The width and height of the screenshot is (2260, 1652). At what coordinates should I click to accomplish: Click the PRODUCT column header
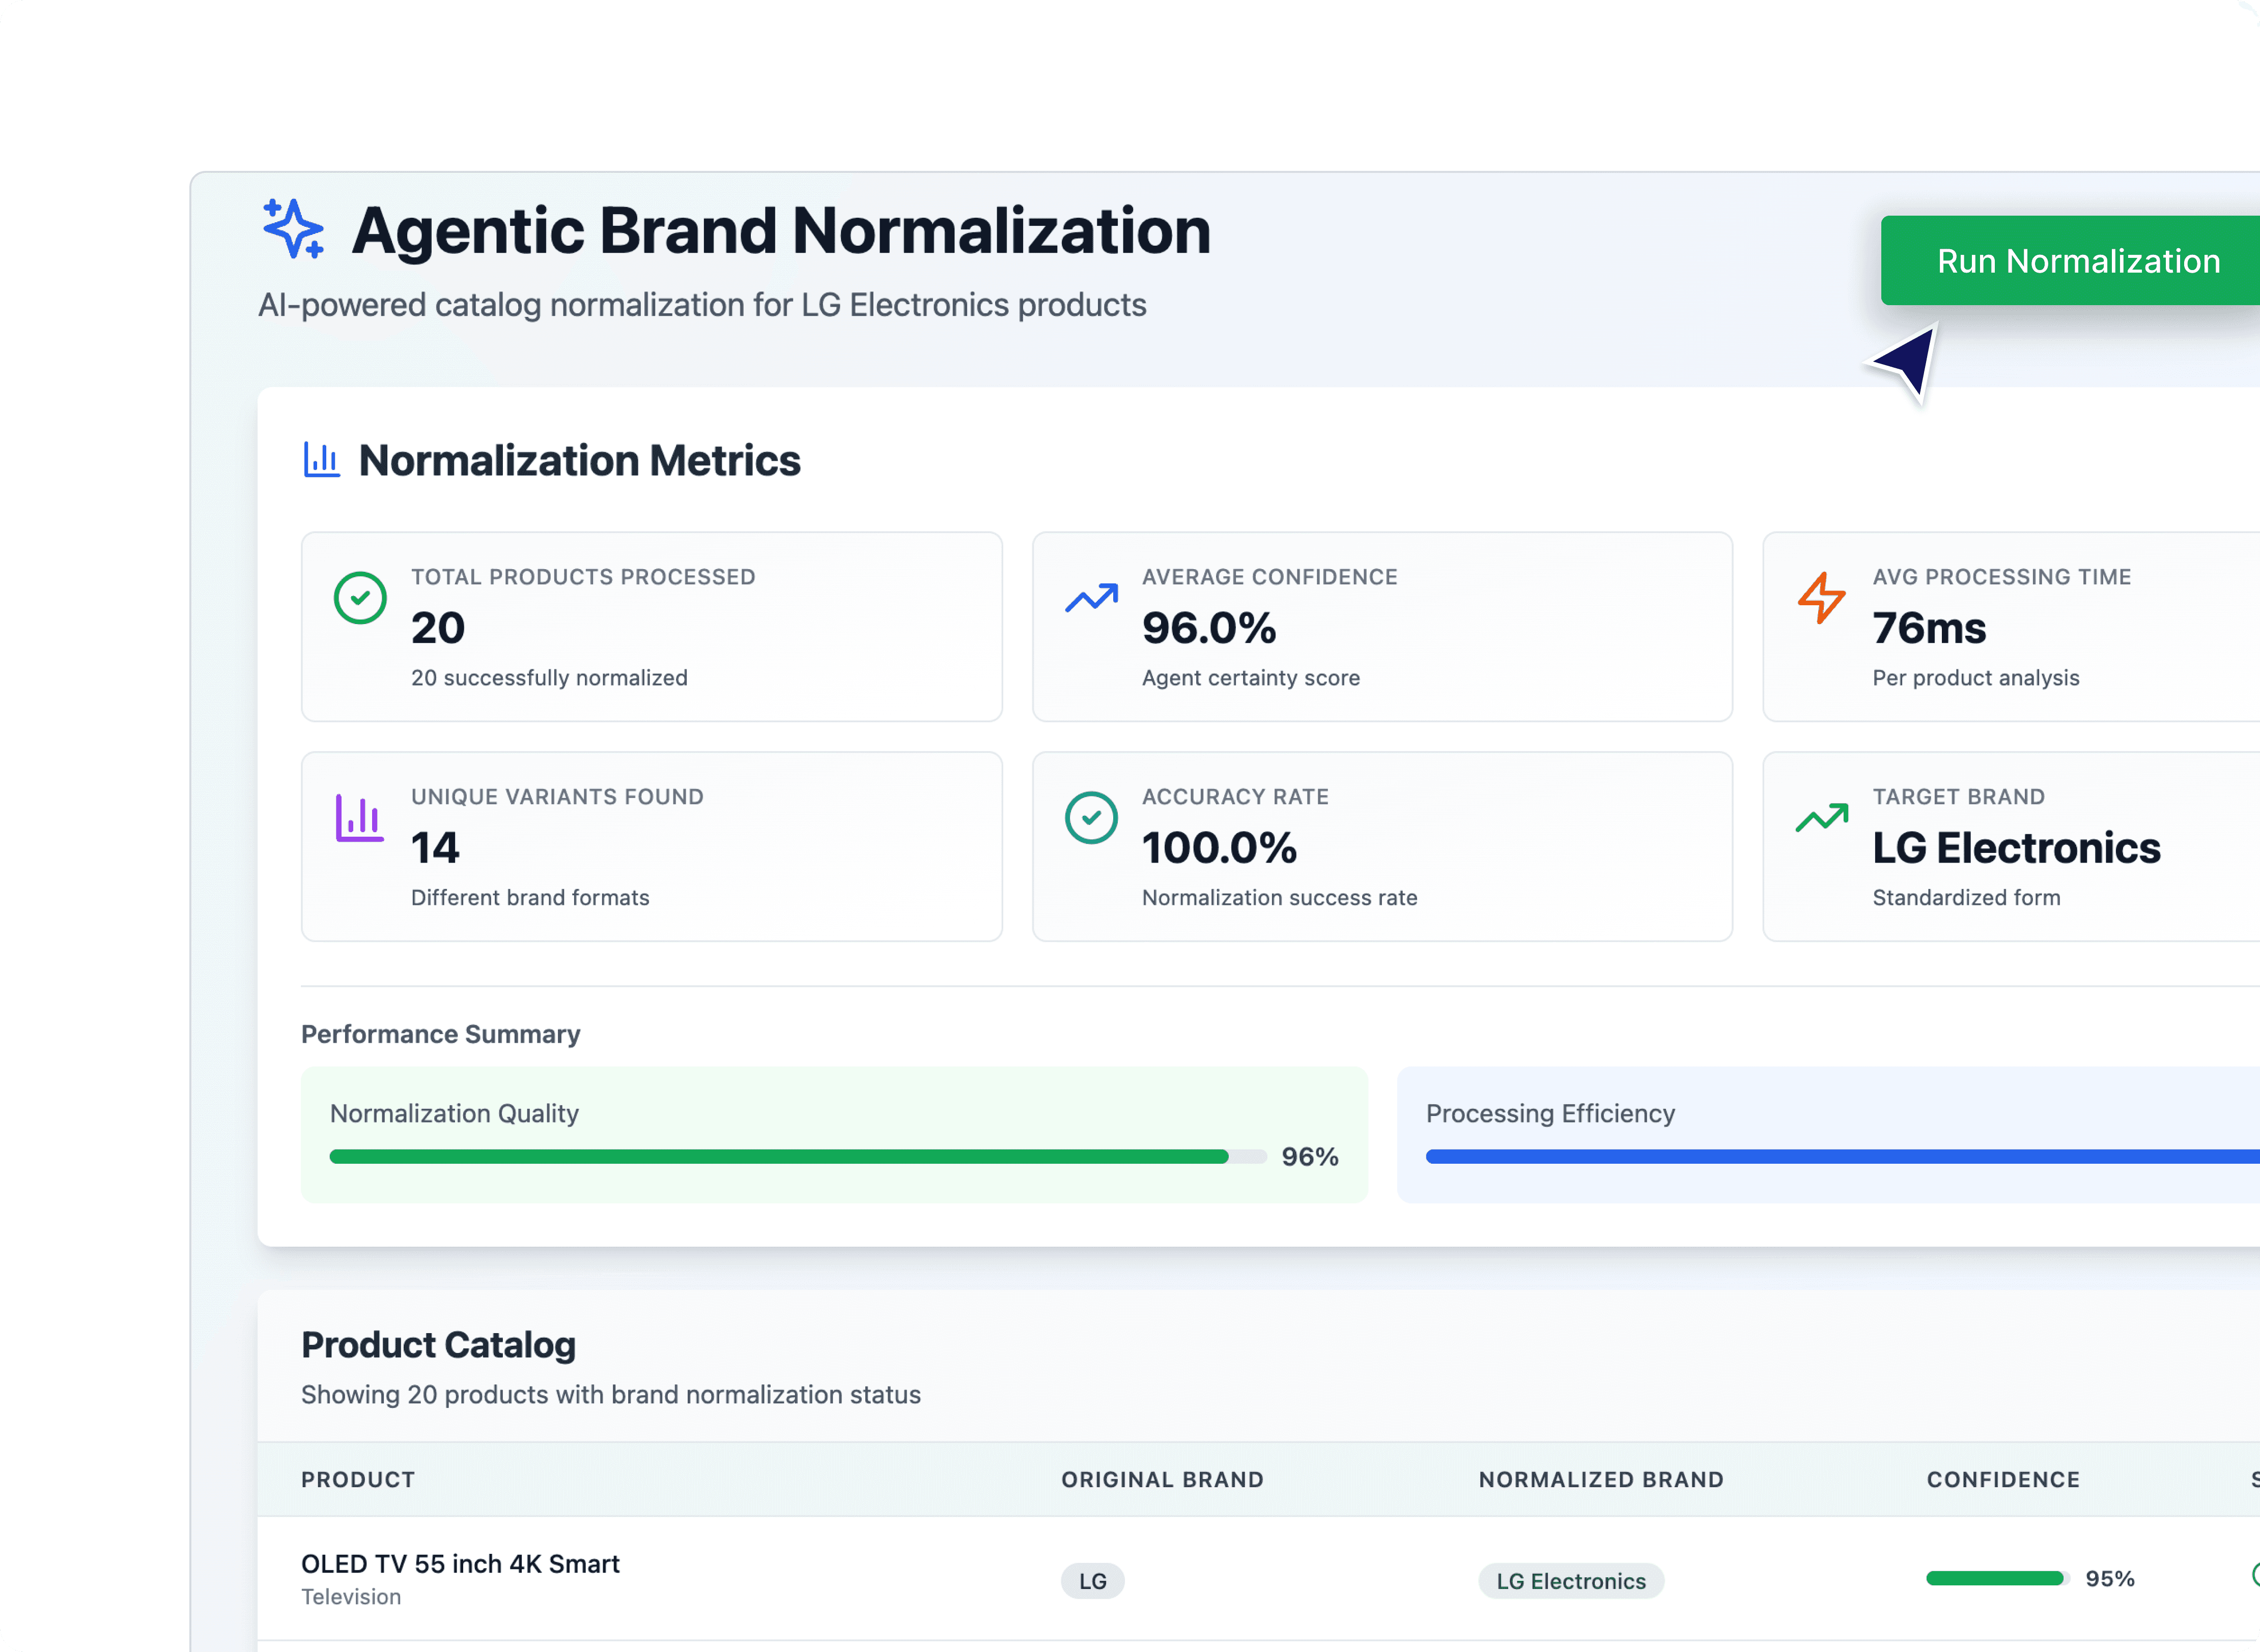pyautogui.click(x=358, y=1480)
